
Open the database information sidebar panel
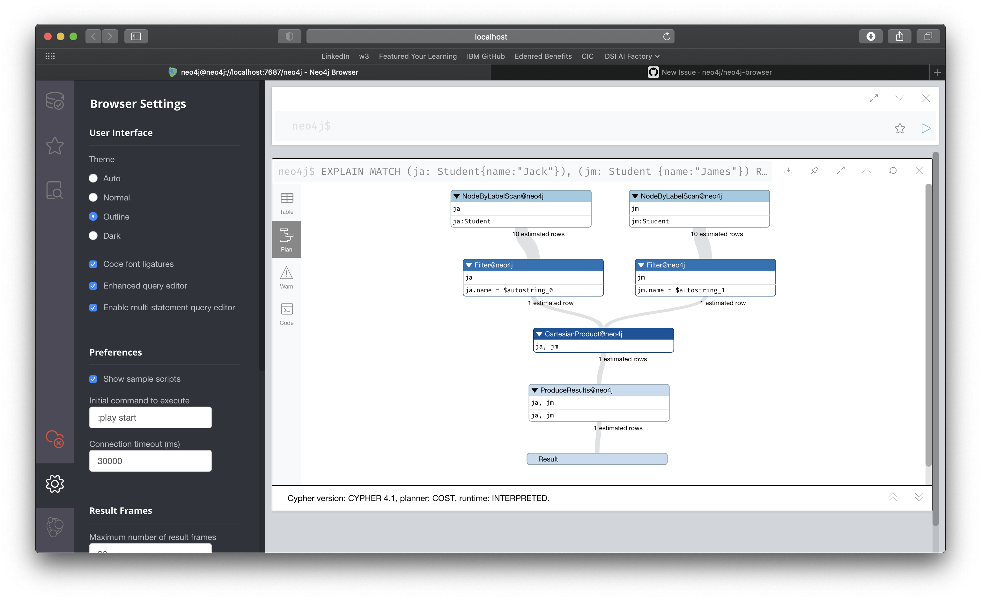pyautogui.click(x=55, y=101)
